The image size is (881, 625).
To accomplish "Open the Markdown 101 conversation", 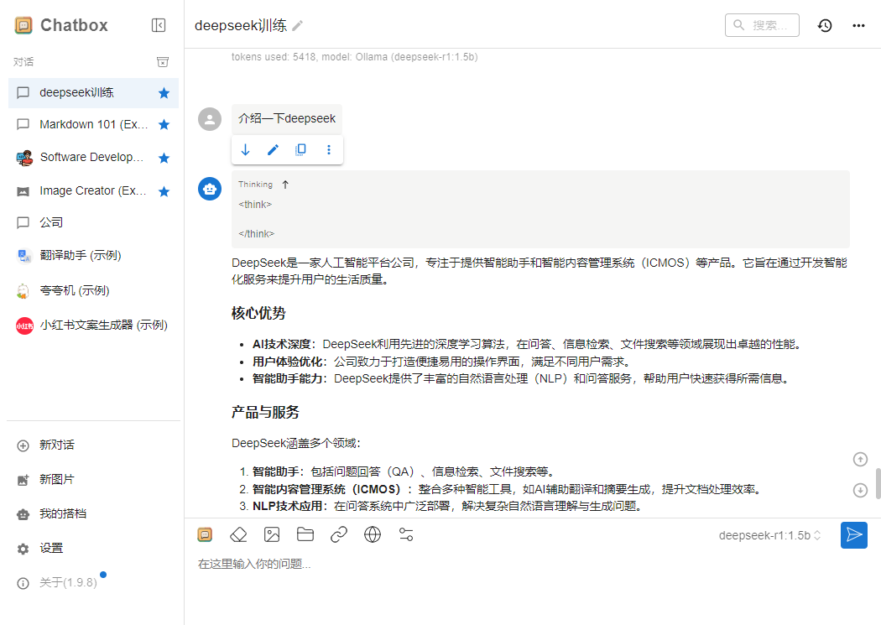I will (x=93, y=124).
